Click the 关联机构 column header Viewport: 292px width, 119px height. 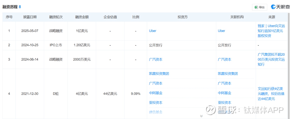[237, 17]
